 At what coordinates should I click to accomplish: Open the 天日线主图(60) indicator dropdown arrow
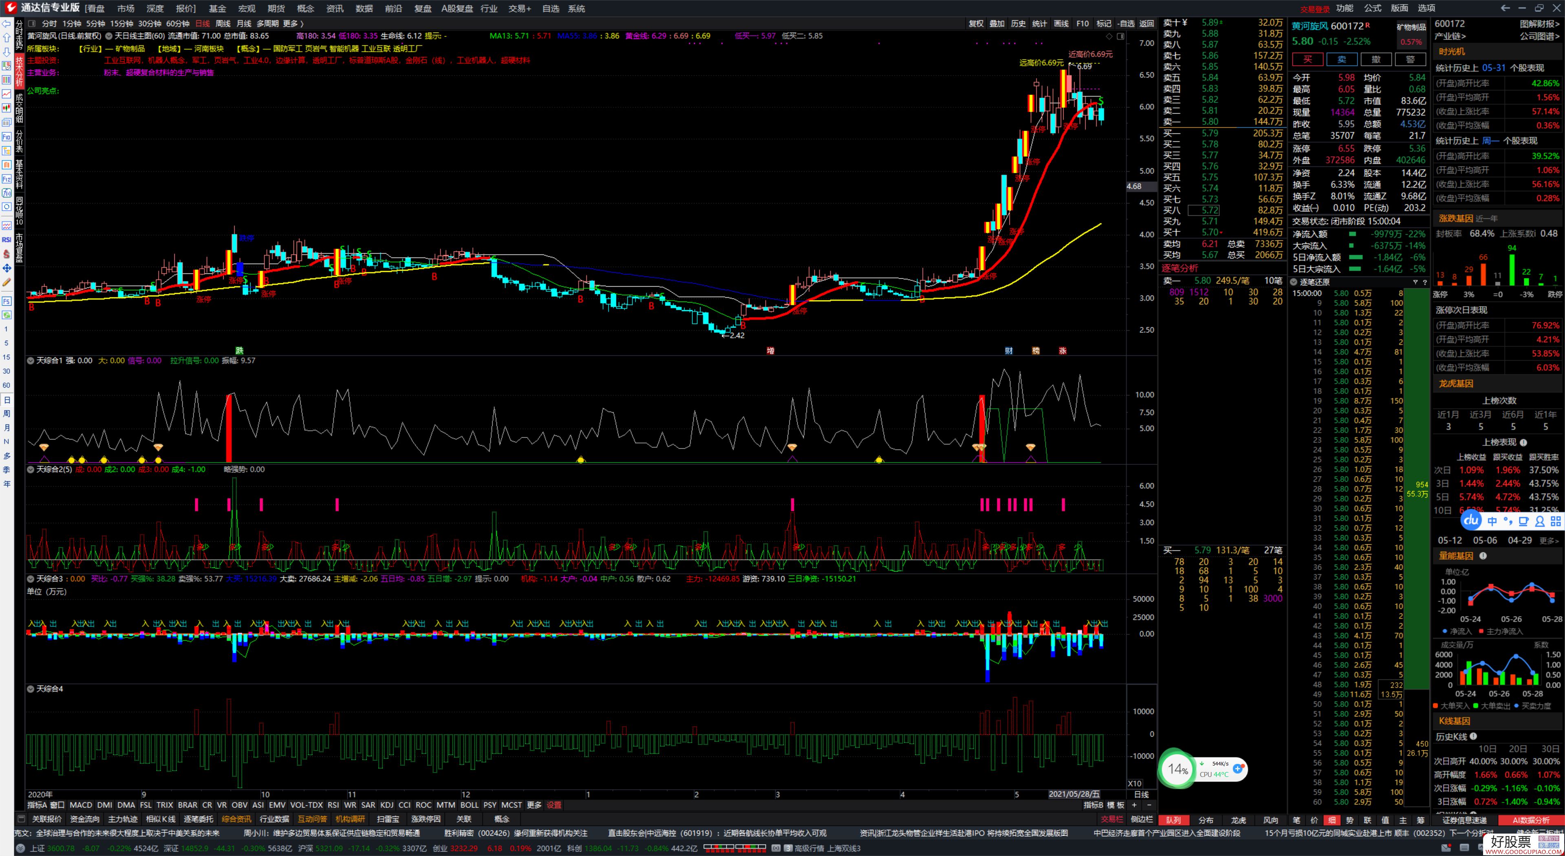click(x=109, y=36)
